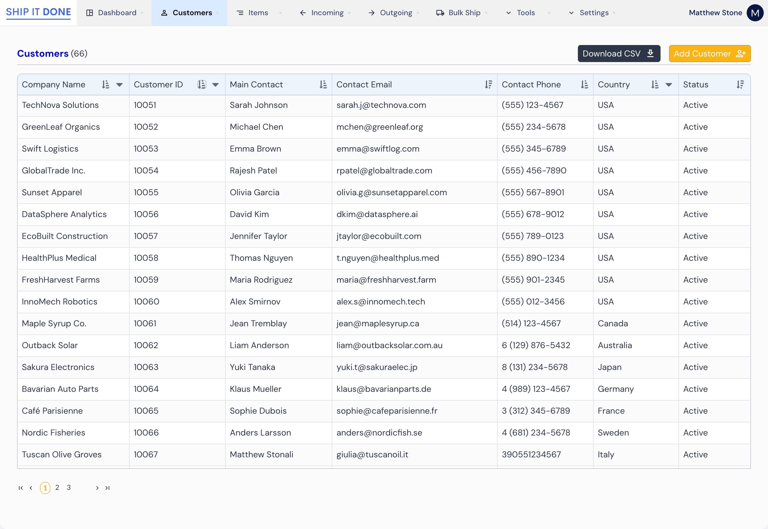
Task: Open Company Name filter dropdown arrow
Action: 119,85
